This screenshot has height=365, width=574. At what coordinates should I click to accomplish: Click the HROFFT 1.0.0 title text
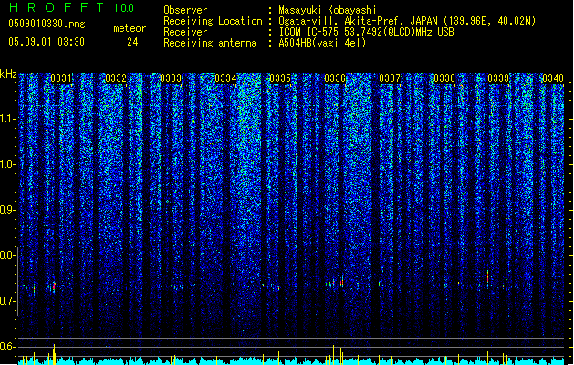71,7
